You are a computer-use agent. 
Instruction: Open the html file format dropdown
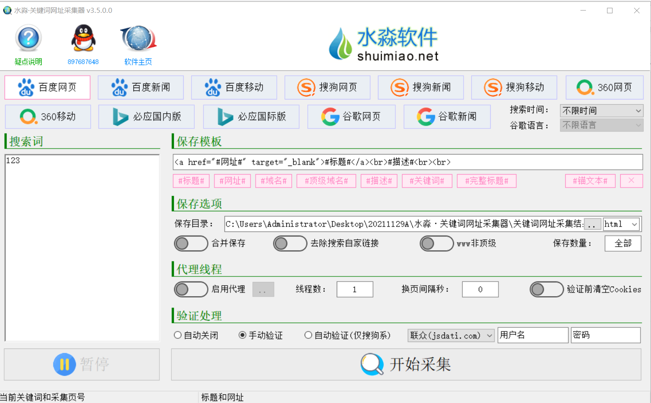point(621,224)
